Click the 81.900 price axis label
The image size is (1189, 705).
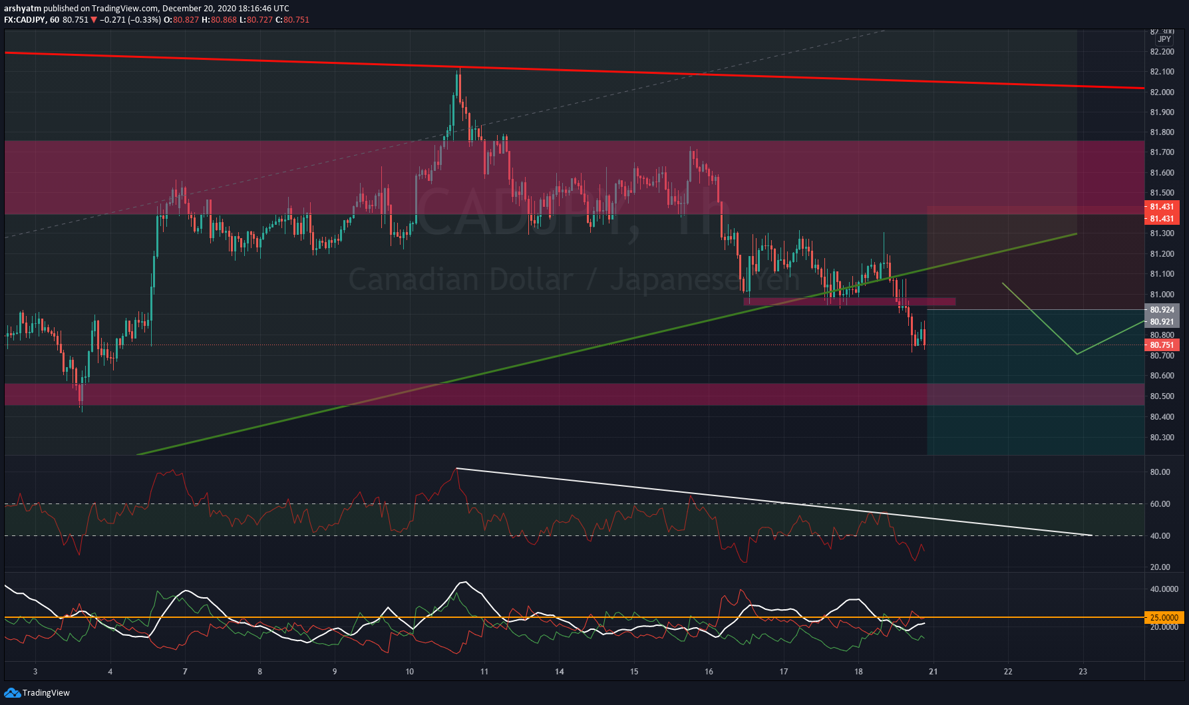(1162, 112)
